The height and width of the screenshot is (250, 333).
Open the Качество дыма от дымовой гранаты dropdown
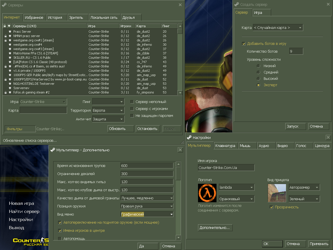[147, 198]
